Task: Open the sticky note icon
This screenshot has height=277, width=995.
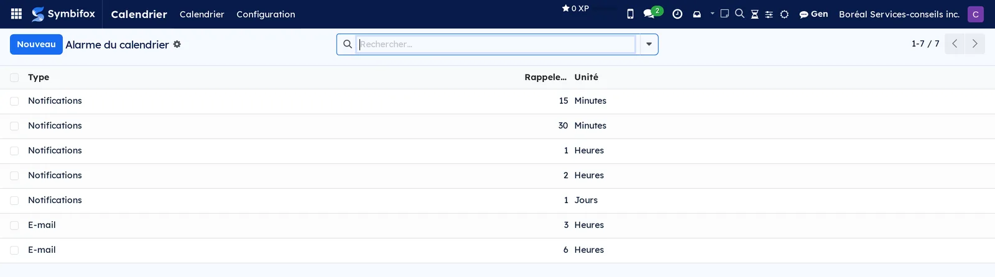Action: 724,14
